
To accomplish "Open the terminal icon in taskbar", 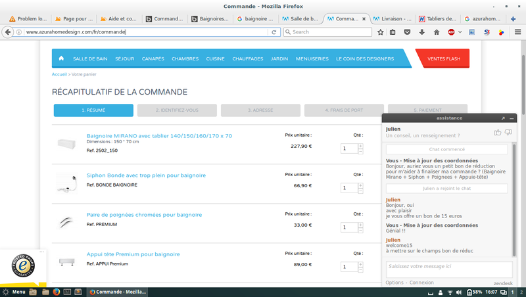I will click(67, 292).
